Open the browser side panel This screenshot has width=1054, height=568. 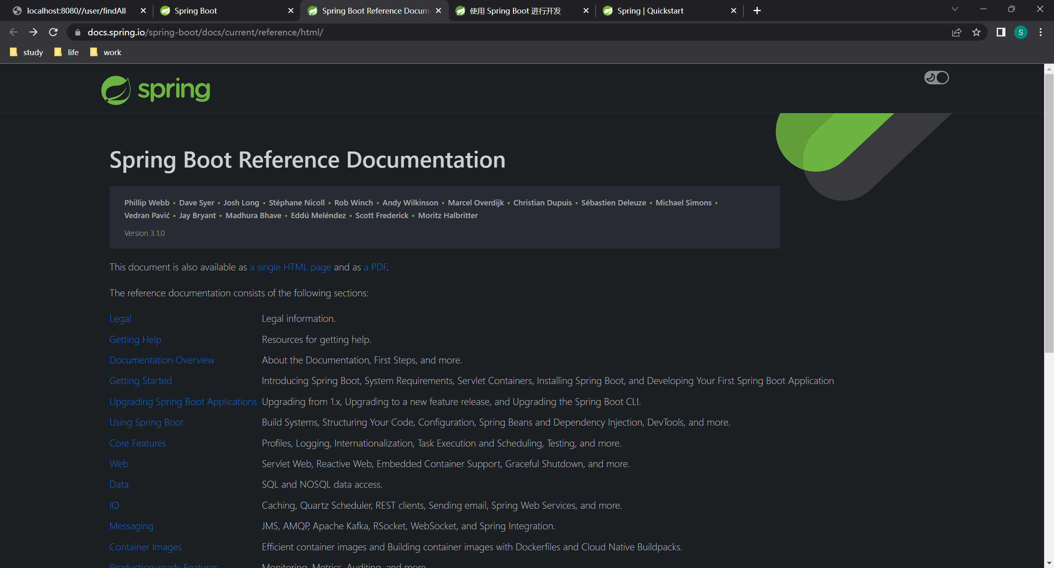click(x=1001, y=32)
